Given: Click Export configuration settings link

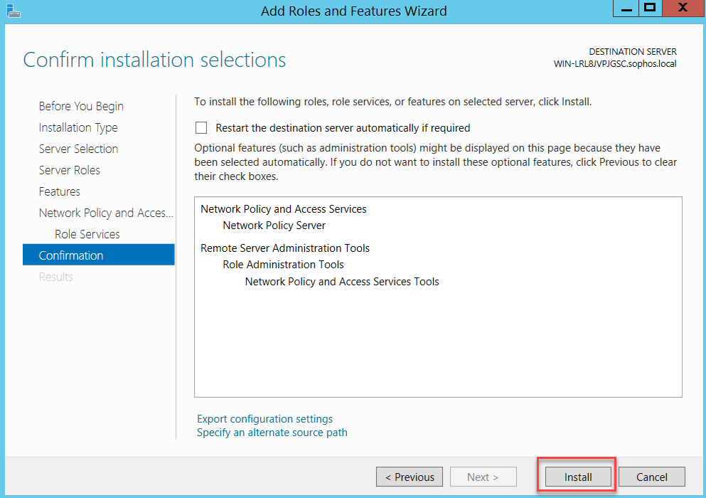Looking at the screenshot, I should click(x=264, y=419).
